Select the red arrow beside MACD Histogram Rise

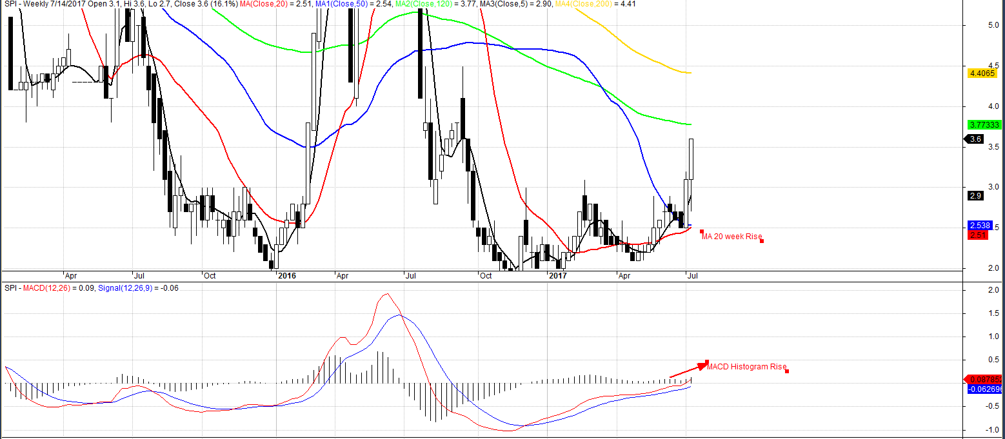(x=688, y=370)
